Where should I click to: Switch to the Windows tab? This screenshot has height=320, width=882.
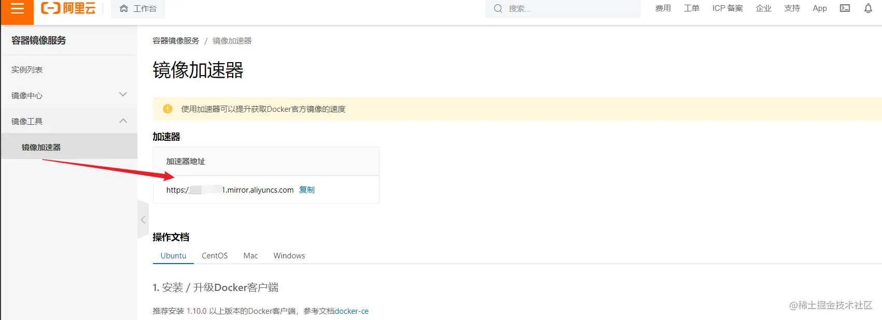(289, 256)
